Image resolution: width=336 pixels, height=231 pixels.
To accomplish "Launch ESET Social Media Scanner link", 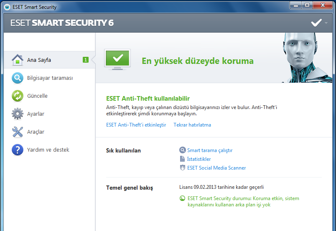I will pyautogui.click(x=216, y=168).
